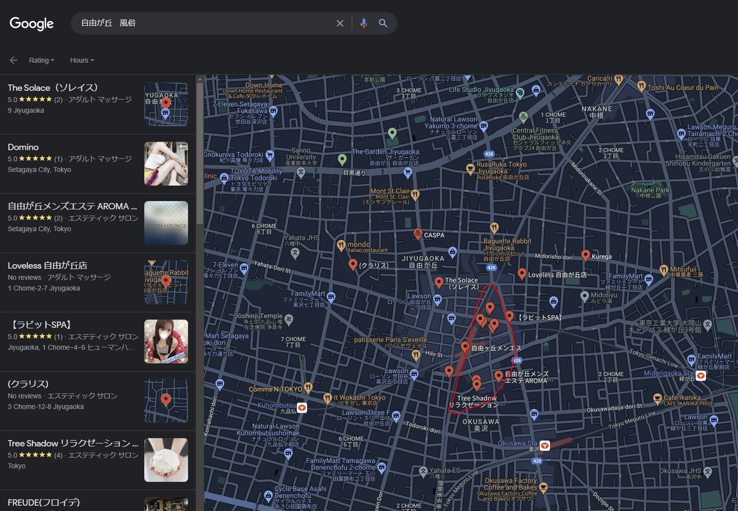This screenshot has height=511, width=738.
Task: Click the results list scrollbar
Action: click(200, 153)
